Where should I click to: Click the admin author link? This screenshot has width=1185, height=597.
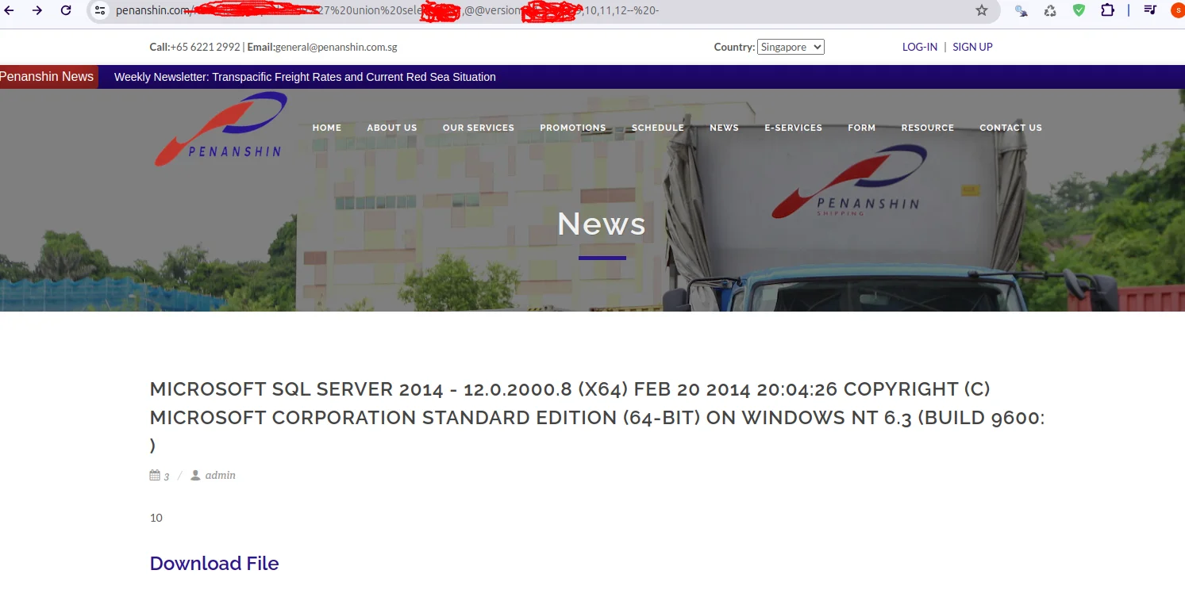(220, 476)
